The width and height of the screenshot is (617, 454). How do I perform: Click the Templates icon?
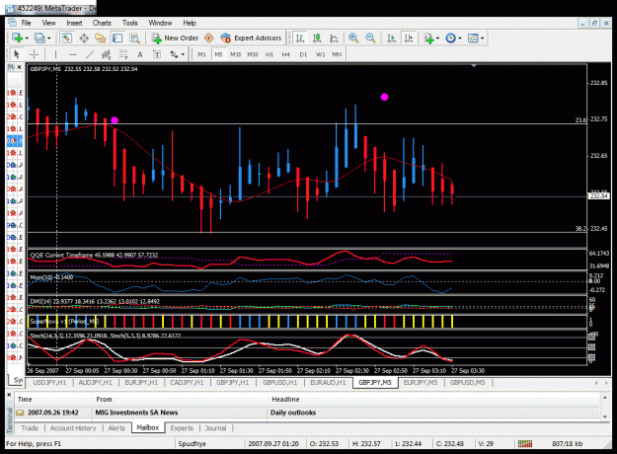[473, 38]
